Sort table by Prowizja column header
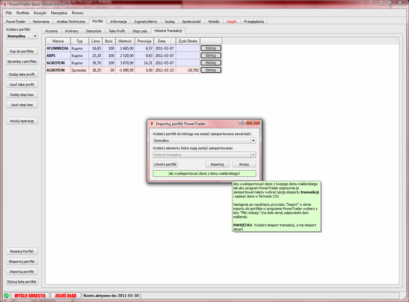This screenshot has height=302, width=409. (x=144, y=41)
